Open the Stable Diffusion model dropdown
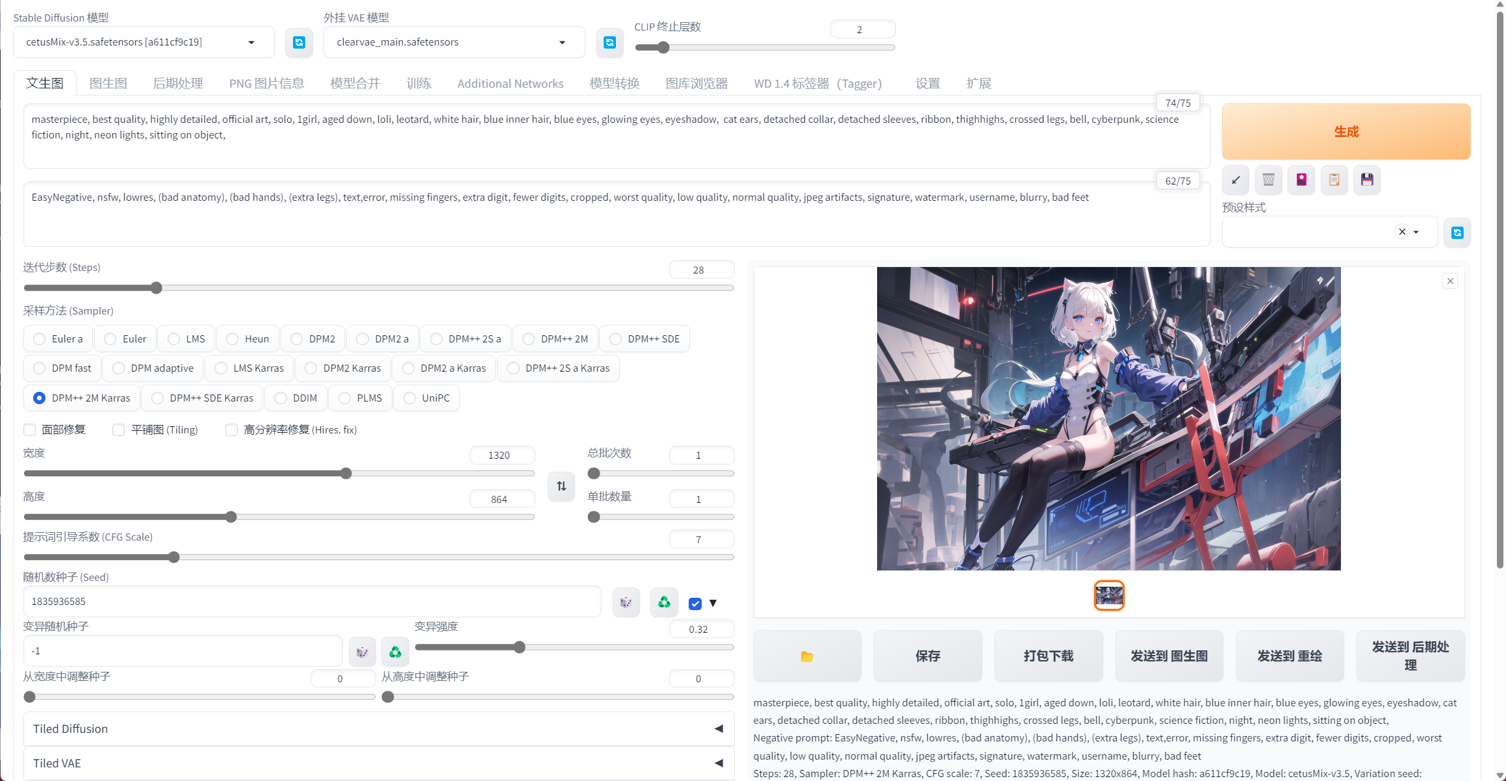 (x=251, y=42)
